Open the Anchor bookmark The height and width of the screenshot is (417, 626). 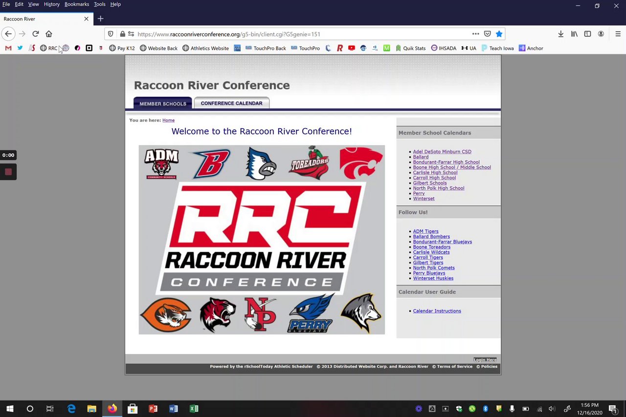pyautogui.click(x=531, y=48)
